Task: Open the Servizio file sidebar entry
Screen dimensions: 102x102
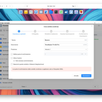Action: click(4, 67)
